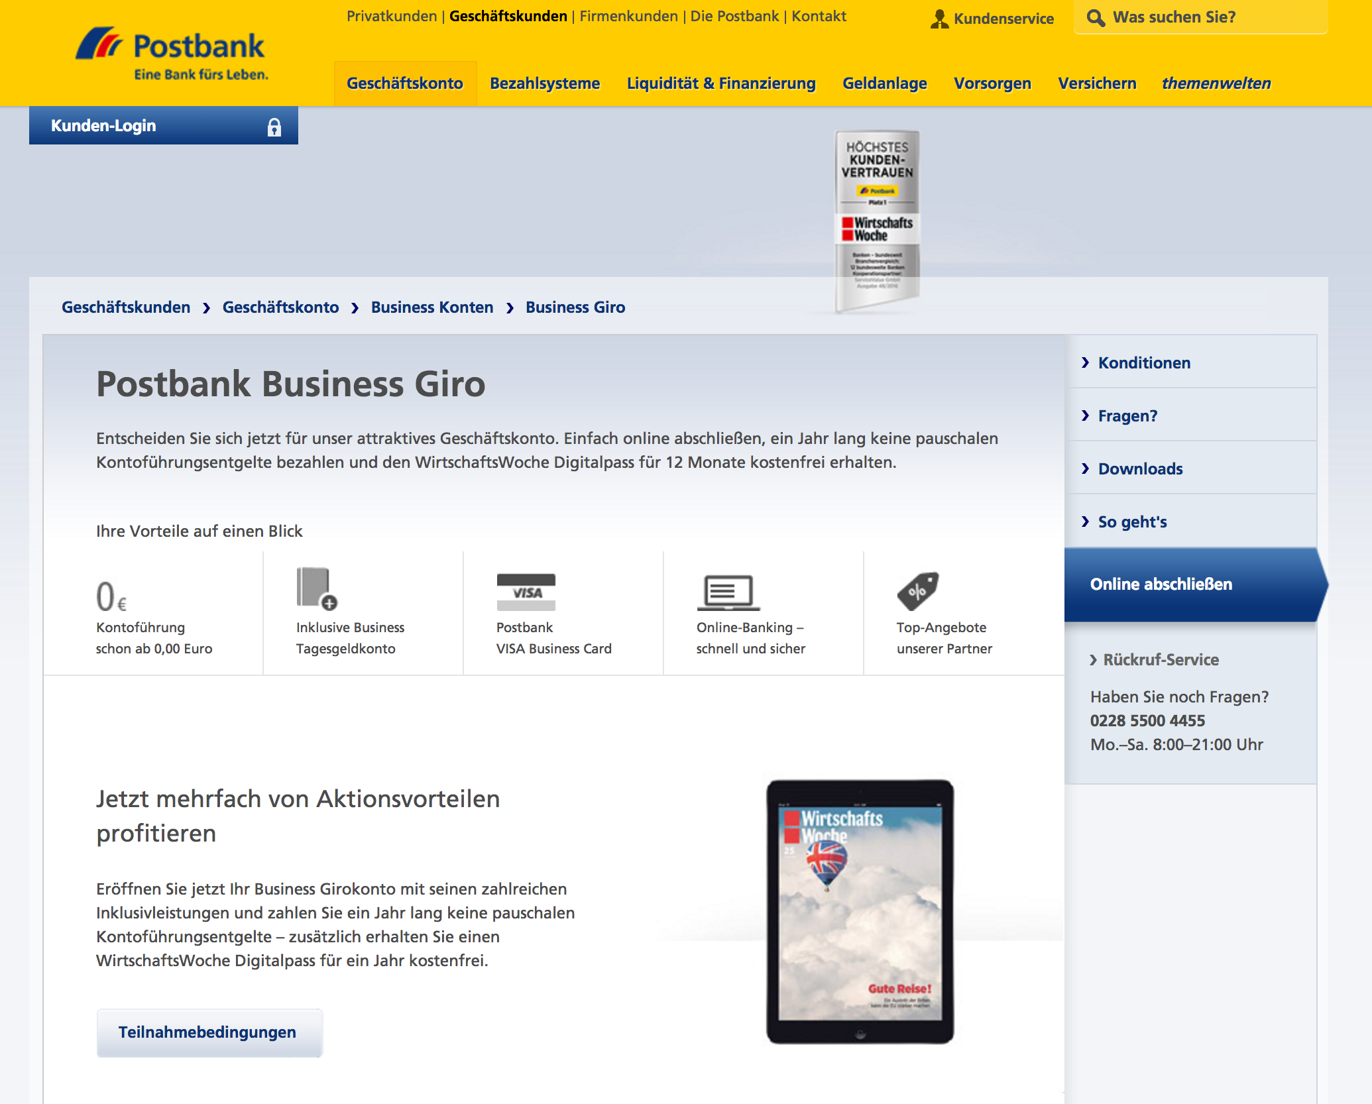
Task: Click the Kunden-Login button
Action: click(164, 125)
